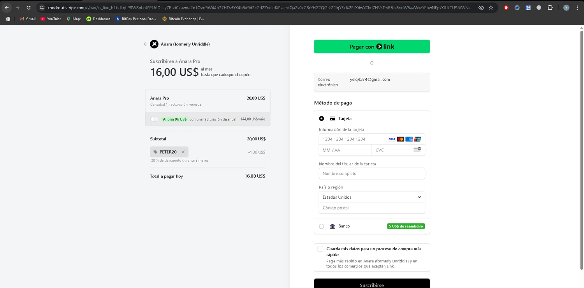584x288 pixels.
Task: Reload the checkout page
Action: tap(28, 7)
